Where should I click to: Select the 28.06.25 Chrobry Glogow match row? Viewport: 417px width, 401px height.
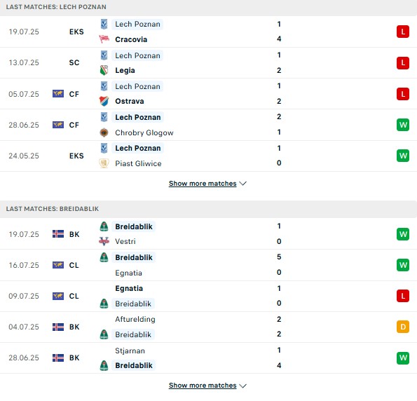point(209,125)
